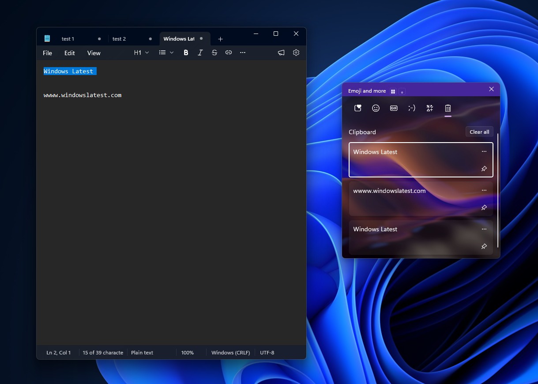Insert a link using the link icon
538x384 pixels.
point(229,53)
